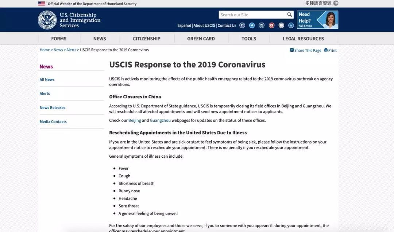Viewport: 394px width, 232px height.
Task: Print this page using the Print link
Action: point(330,50)
